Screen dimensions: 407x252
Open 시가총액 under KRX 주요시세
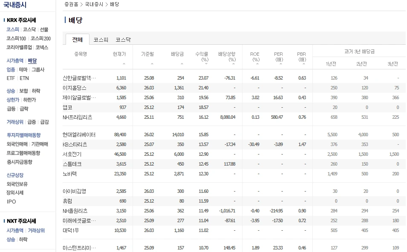click(15, 61)
